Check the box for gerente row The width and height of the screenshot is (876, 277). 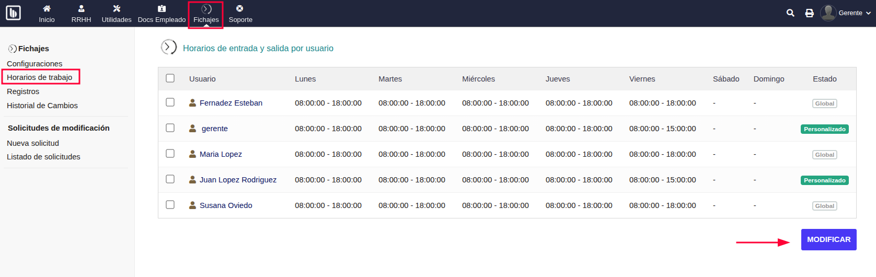click(170, 128)
